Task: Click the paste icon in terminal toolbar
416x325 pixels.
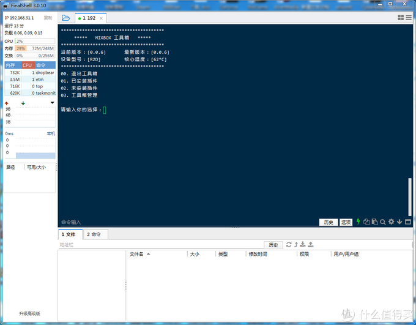Action: (x=374, y=222)
